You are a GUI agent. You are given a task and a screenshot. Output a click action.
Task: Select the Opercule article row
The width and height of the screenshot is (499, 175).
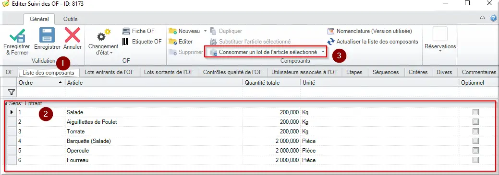251,150
